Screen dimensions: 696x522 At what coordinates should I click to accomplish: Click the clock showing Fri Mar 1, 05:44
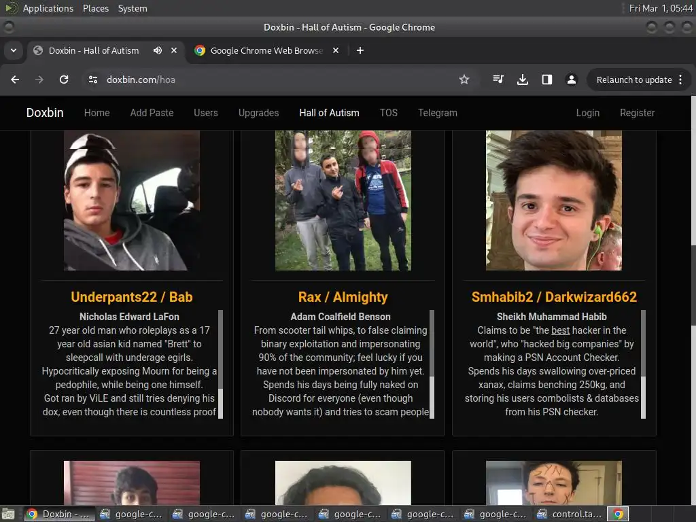[x=661, y=8]
